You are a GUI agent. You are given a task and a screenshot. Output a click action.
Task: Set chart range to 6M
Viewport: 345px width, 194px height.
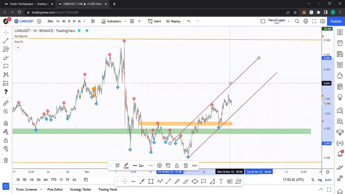click(x=46, y=180)
